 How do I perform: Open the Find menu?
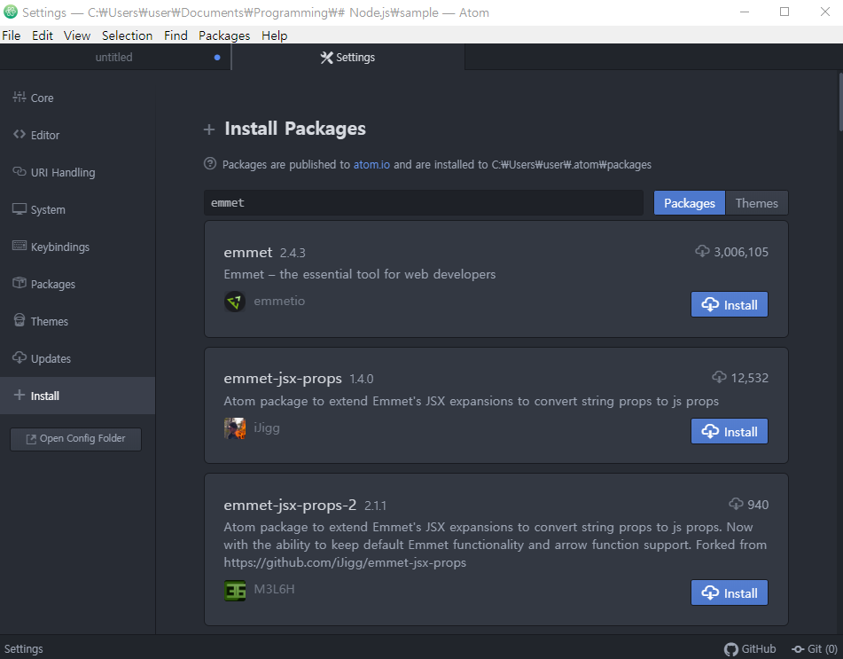[x=176, y=35]
